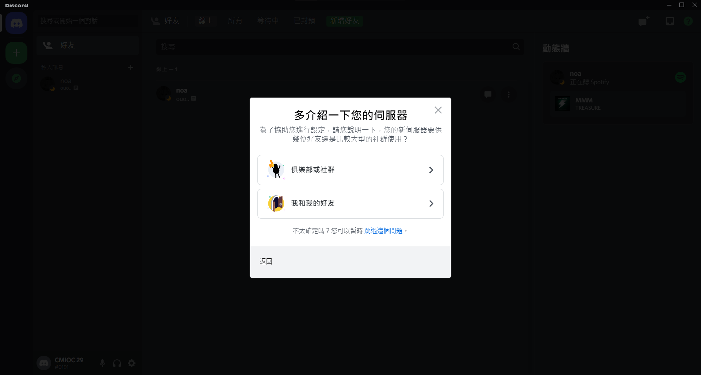Click the add a server plus icon
The width and height of the screenshot is (701, 375).
(x=16, y=53)
